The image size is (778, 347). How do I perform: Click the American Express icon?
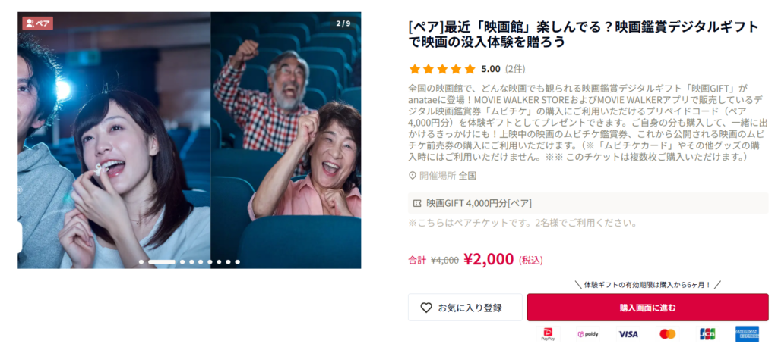747,334
